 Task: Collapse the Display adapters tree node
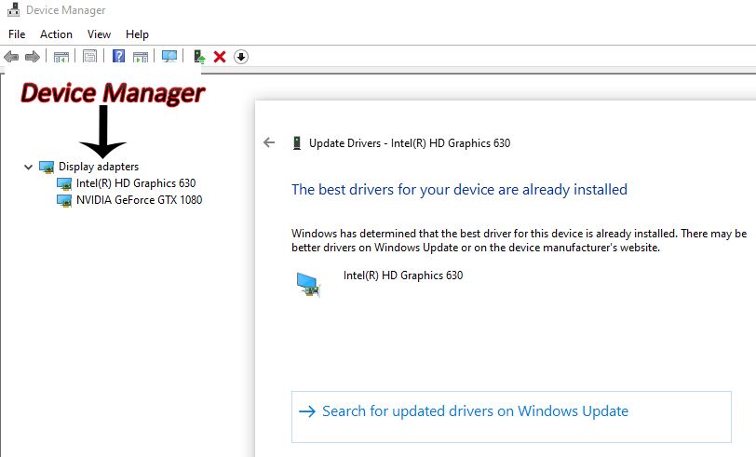(28, 167)
